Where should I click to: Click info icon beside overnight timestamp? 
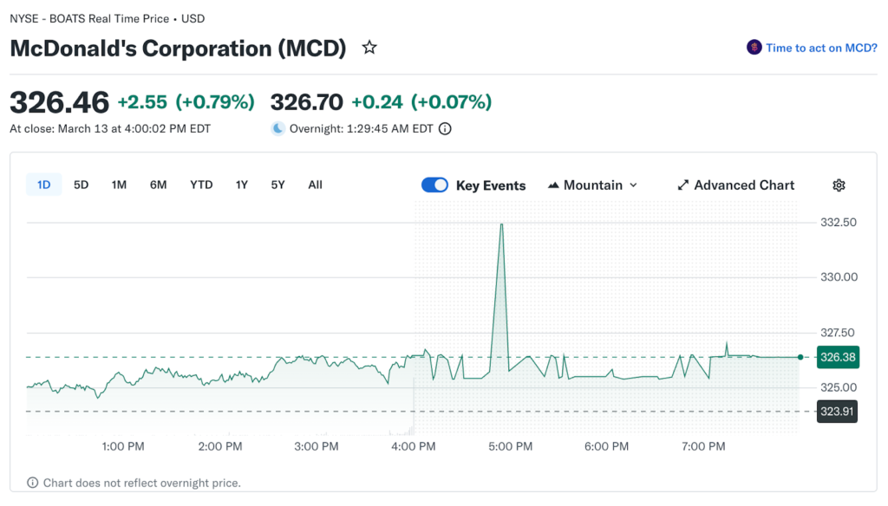point(445,129)
